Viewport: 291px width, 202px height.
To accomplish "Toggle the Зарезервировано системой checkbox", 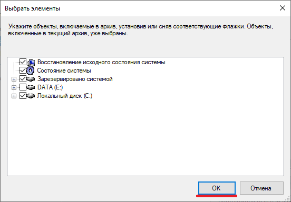I will [x=23, y=79].
